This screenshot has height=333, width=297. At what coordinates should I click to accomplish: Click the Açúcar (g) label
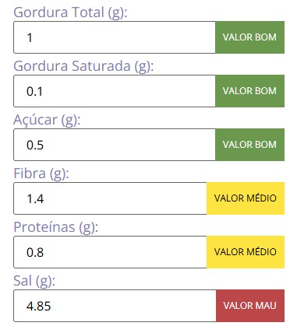coord(47,120)
